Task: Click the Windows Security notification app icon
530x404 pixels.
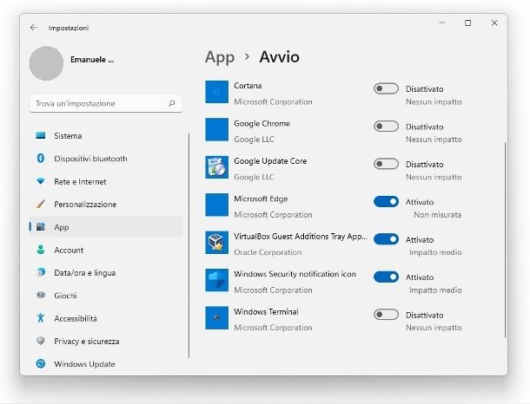Action: [x=216, y=280]
